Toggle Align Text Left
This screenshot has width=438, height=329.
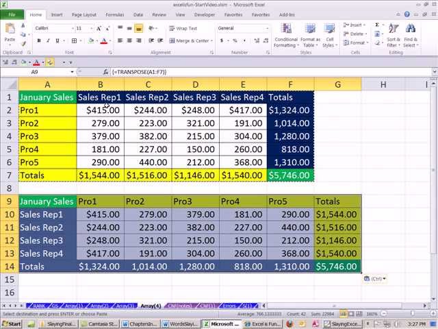click(120, 41)
